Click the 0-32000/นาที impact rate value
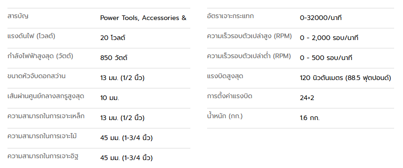Viewport: 403px width, 168px height. (321, 18)
